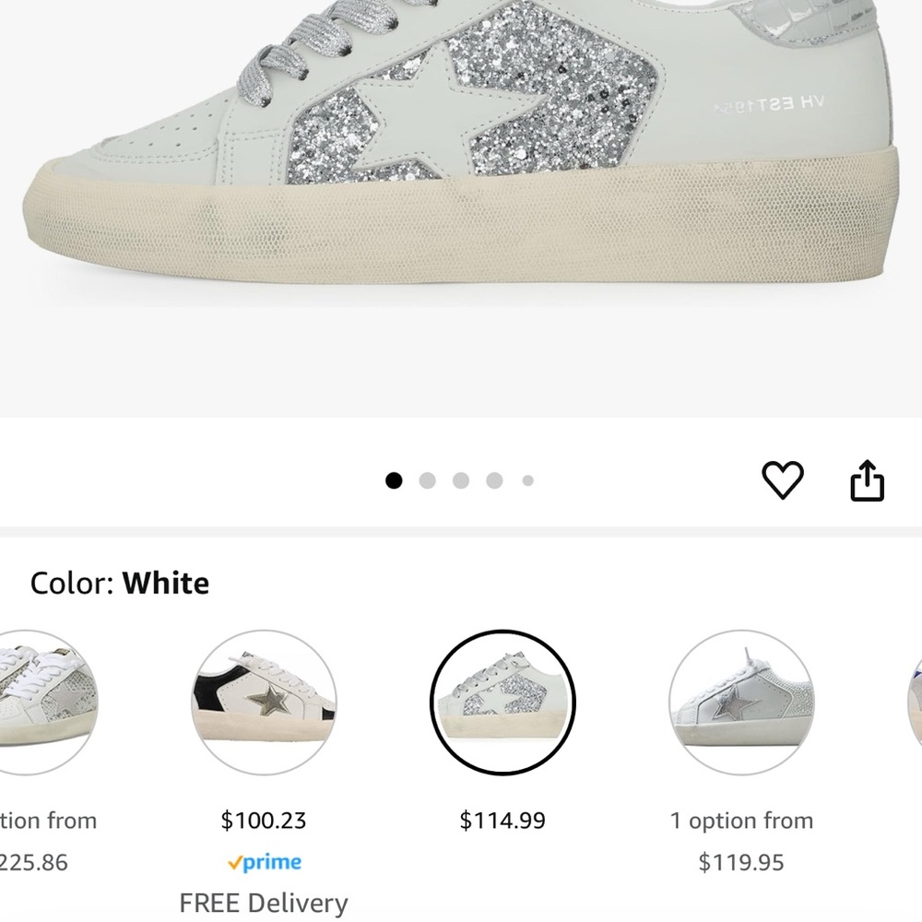The image size is (922, 922).
Task: Tap the bold White color text
Action: pyautogui.click(x=166, y=583)
